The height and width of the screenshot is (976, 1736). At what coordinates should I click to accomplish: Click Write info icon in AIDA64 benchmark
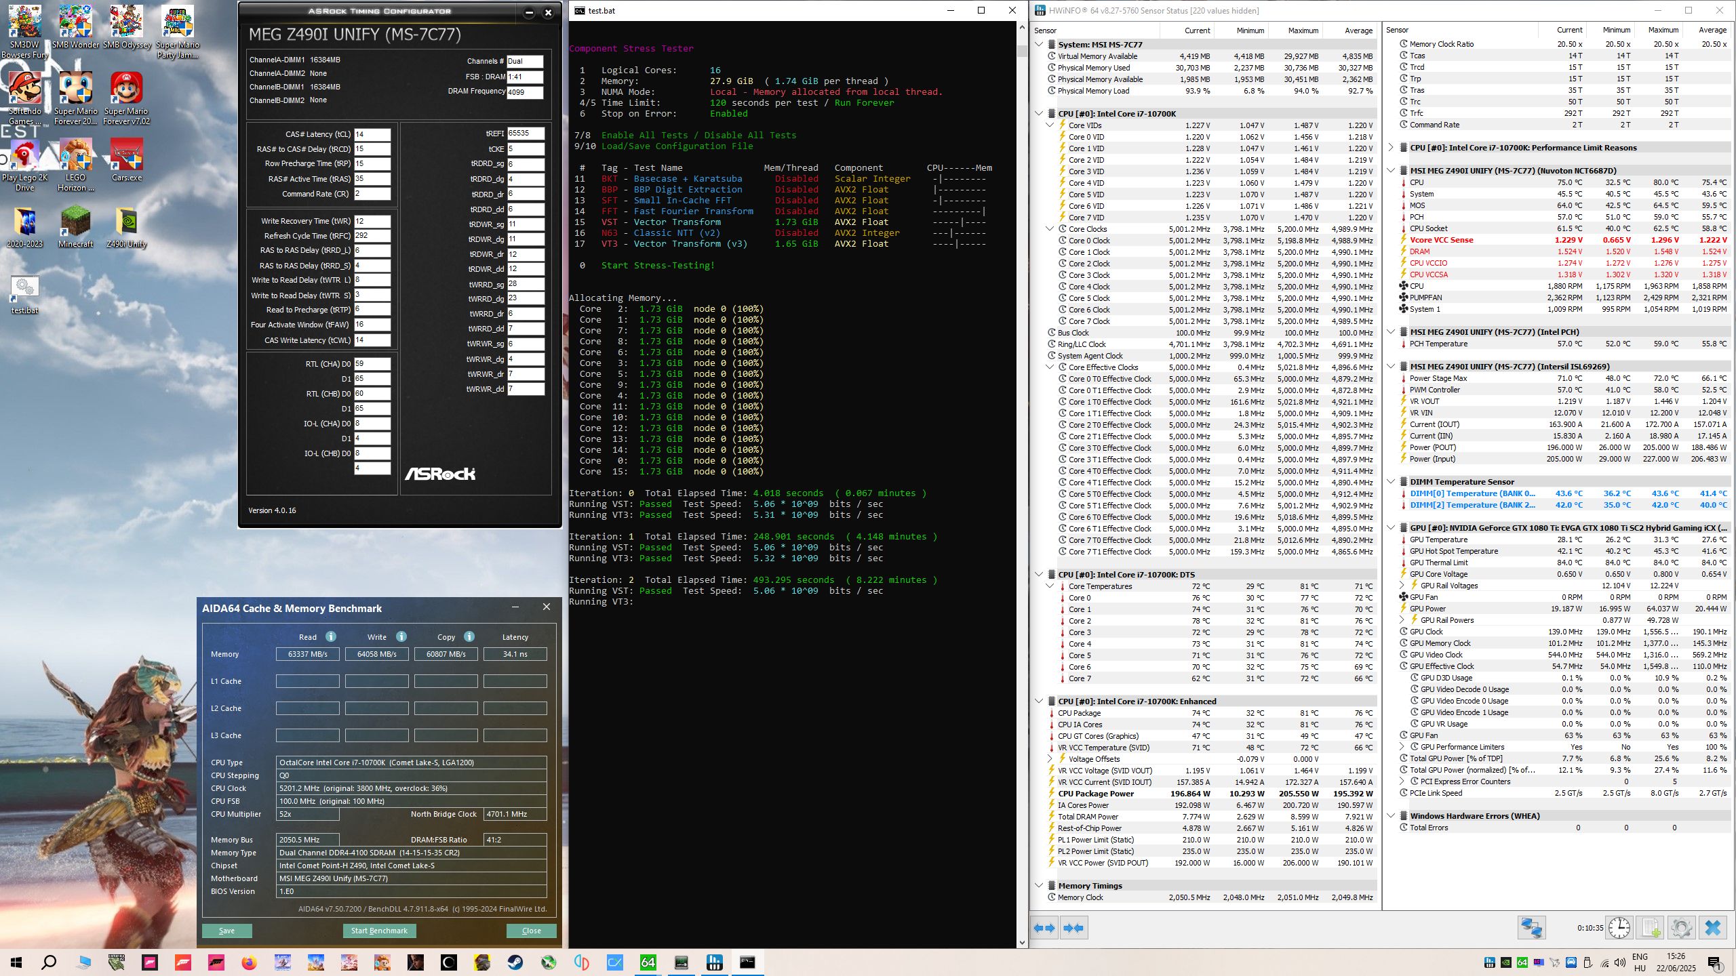point(401,636)
